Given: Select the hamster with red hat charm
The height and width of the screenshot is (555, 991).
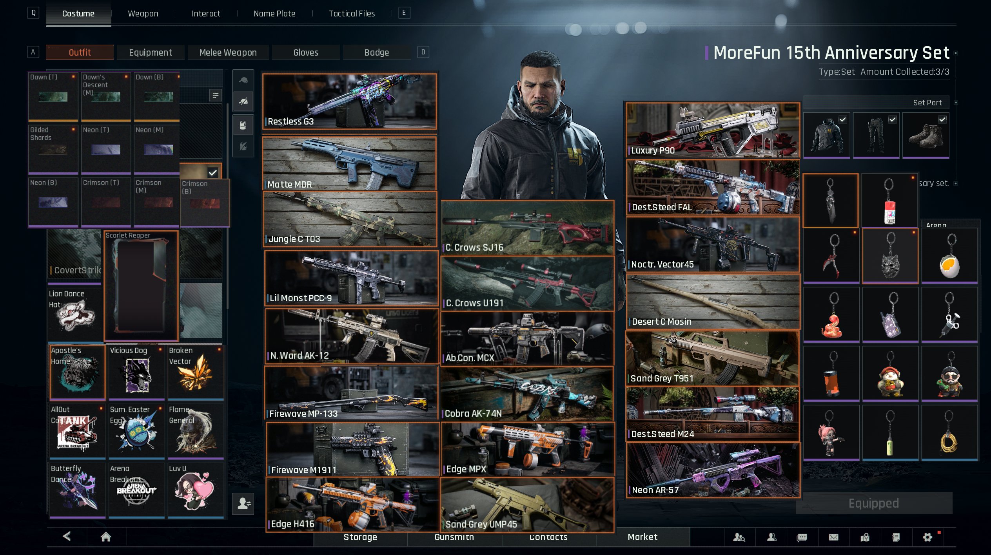Looking at the screenshot, I should coord(890,374).
